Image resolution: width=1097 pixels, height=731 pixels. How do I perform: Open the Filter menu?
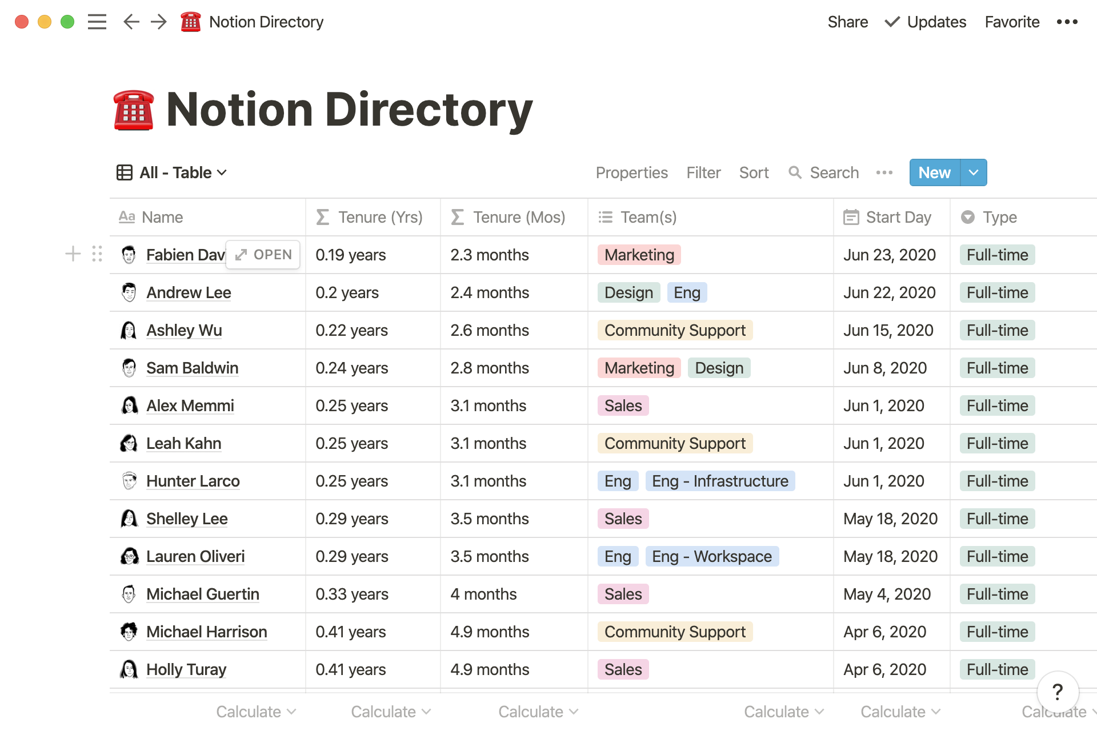coord(703,172)
